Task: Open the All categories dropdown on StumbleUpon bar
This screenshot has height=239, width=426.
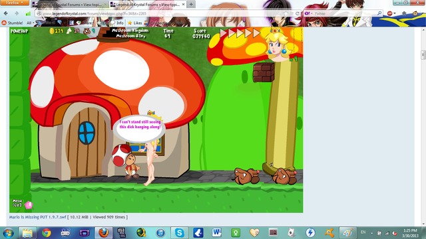Action: (31, 23)
